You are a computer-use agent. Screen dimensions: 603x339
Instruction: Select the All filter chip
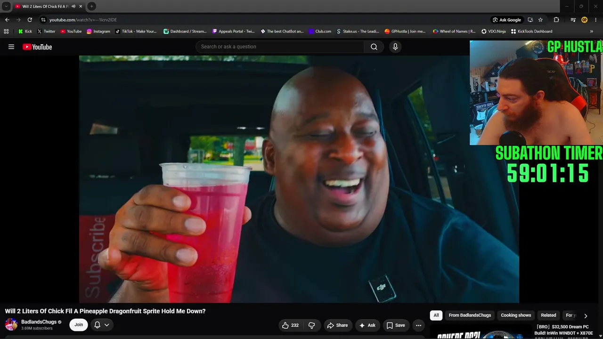tap(436, 315)
